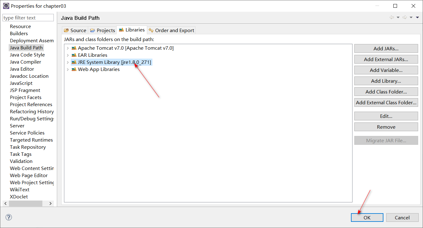Image resolution: width=423 pixels, height=228 pixels.
Task: Expand the Web App Libraries node
Action: 68,69
